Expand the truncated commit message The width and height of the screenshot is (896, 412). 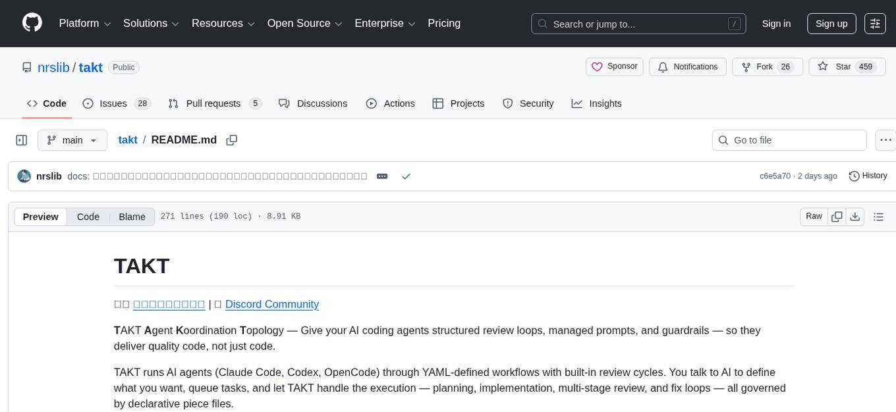coord(382,176)
